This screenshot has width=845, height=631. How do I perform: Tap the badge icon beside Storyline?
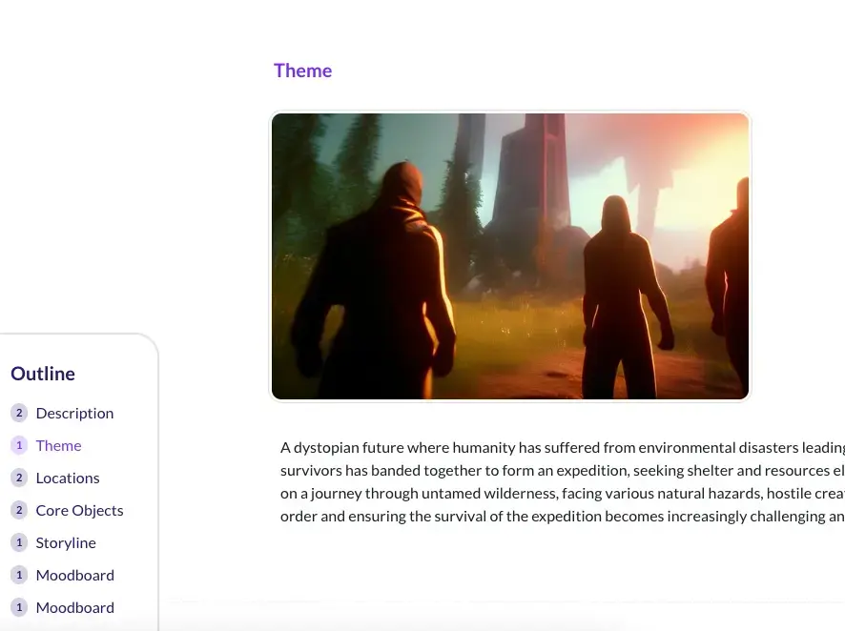click(x=19, y=542)
